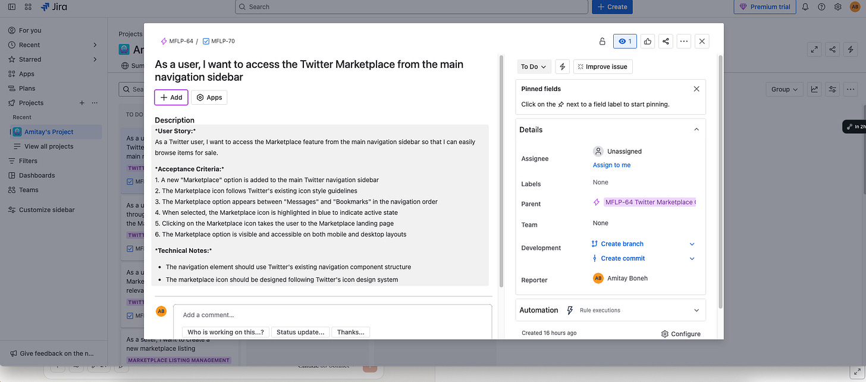Open the settings gear in top bar
Viewport: 866px width, 382px height.
[837, 7]
